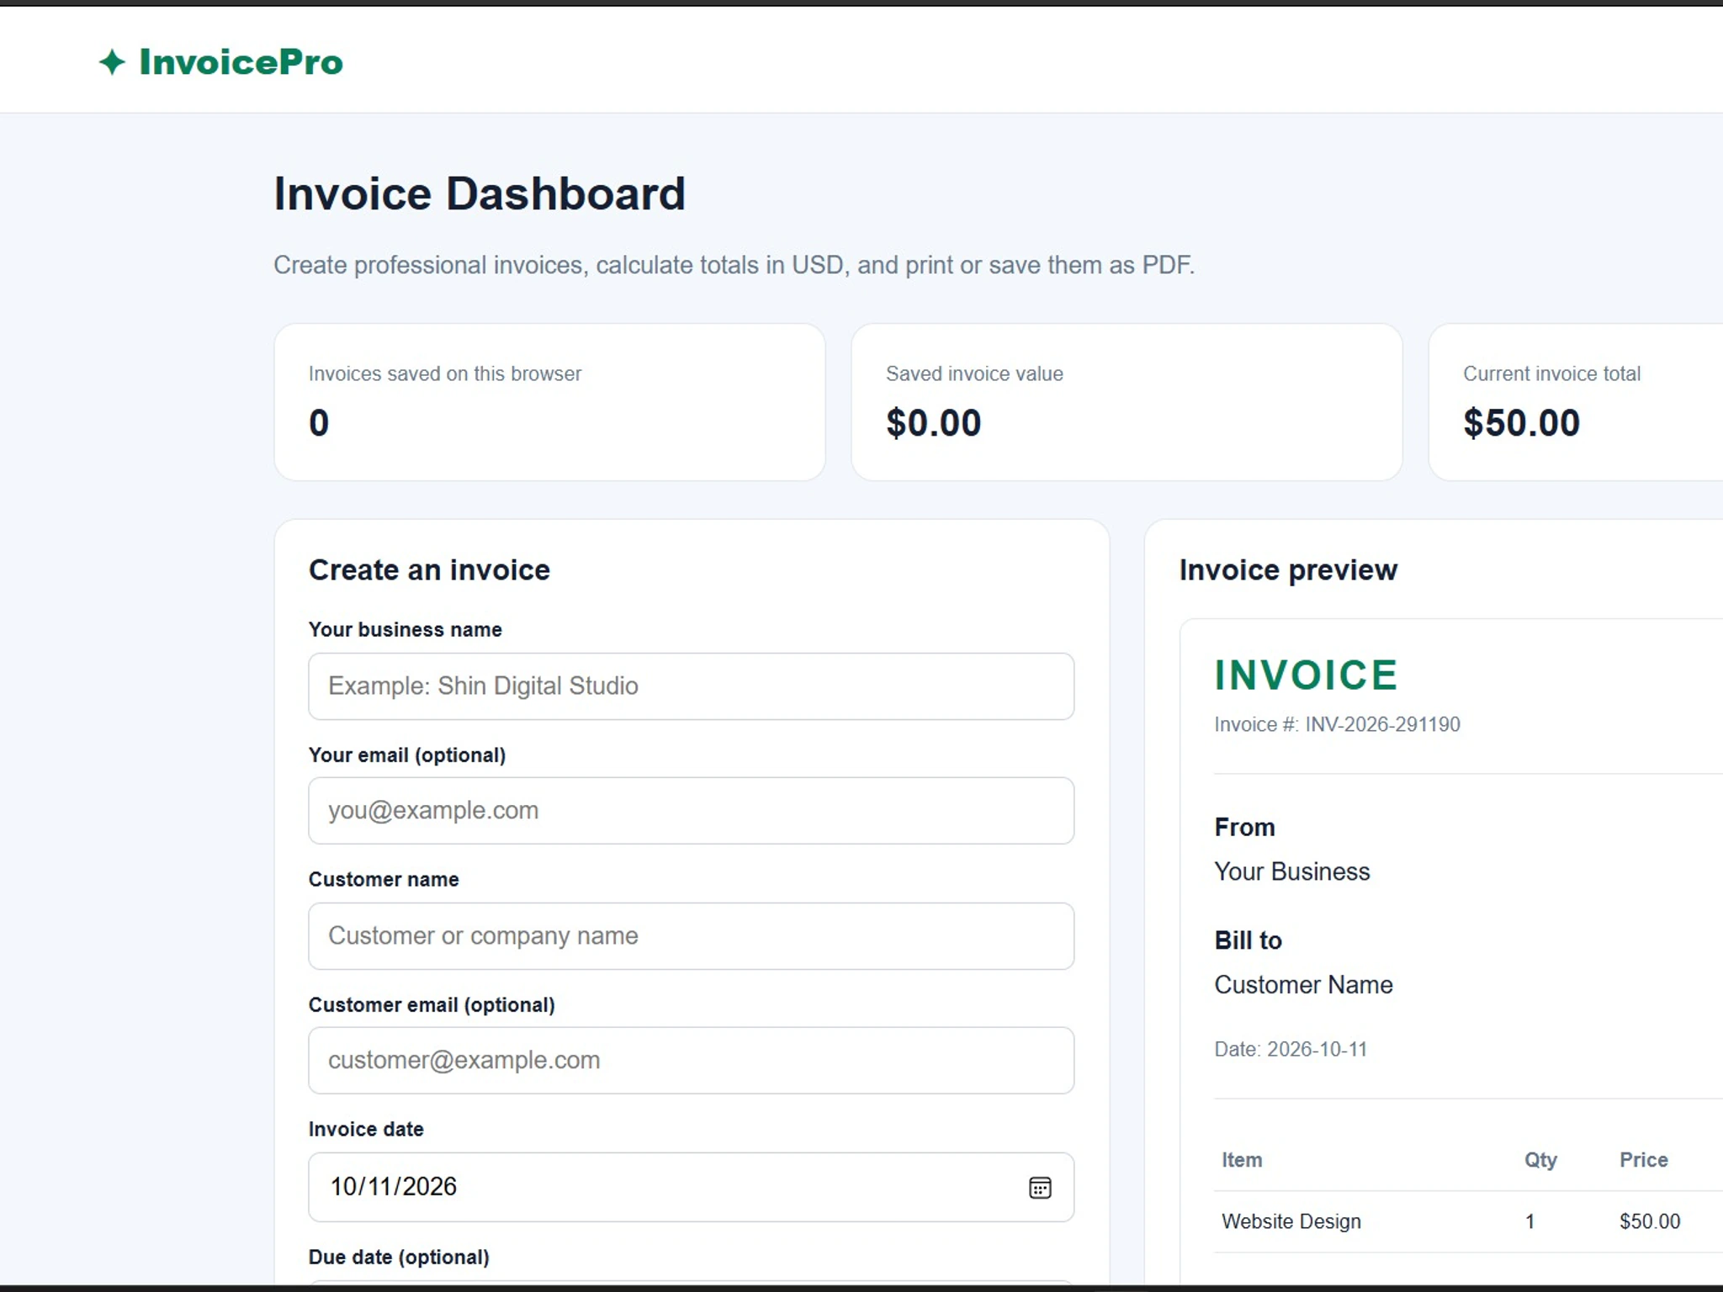Click the item price "$50.00" in the table
1723x1292 pixels.
click(x=1649, y=1221)
